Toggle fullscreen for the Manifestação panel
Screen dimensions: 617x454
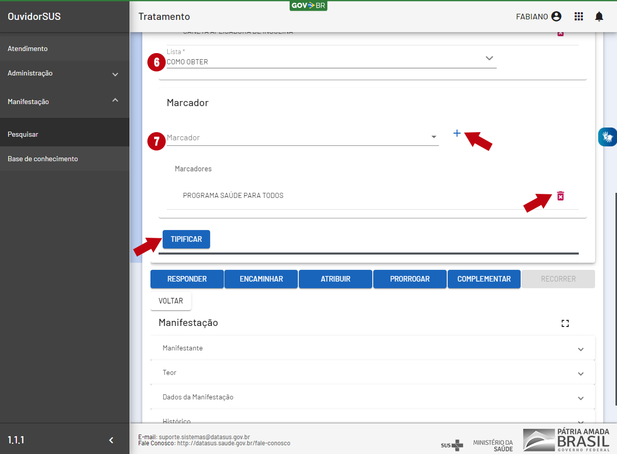pos(565,323)
